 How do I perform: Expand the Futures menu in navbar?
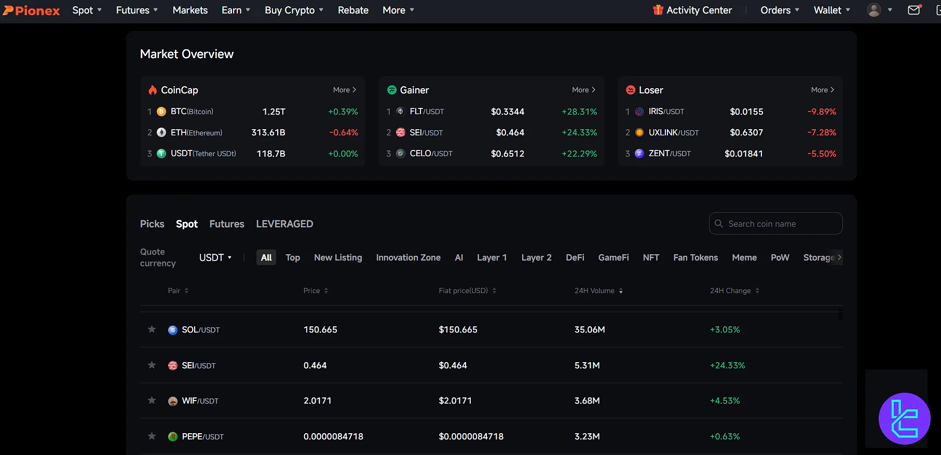click(x=137, y=10)
